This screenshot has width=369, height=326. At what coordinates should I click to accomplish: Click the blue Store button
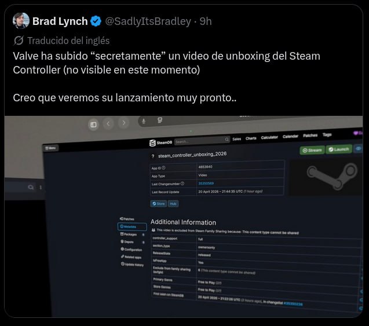[x=159, y=204]
